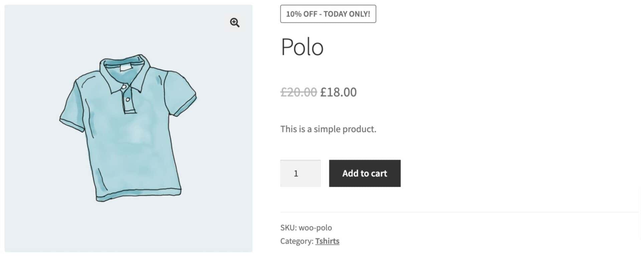Click the white neck tag inside shirt collar
641x256 pixels.
(126, 67)
